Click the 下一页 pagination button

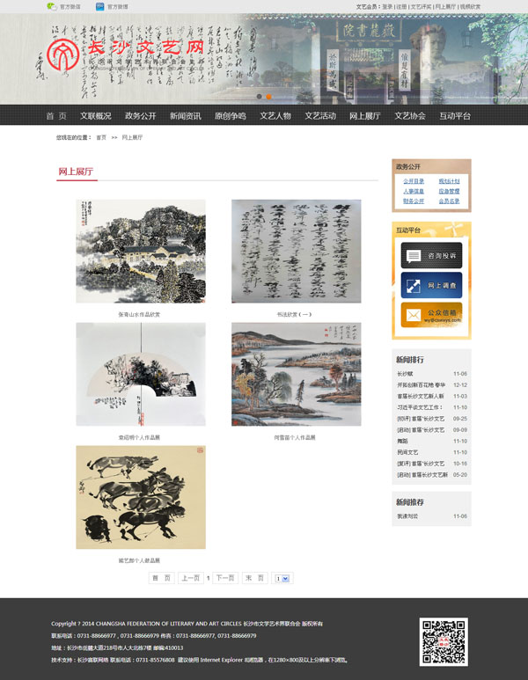pyautogui.click(x=225, y=578)
